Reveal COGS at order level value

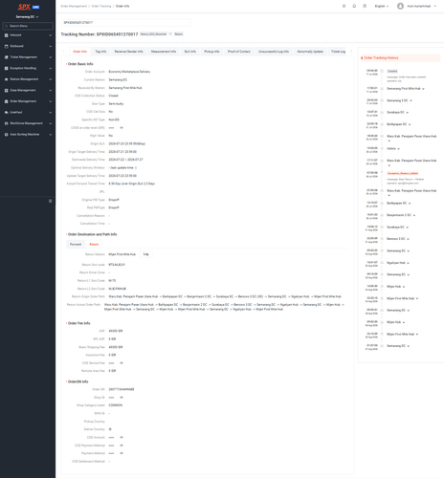coord(122,128)
